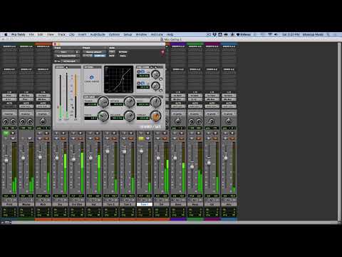Open the Pro Tools application menu
The height and width of the screenshot is (257, 342).
[x=19, y=34]
